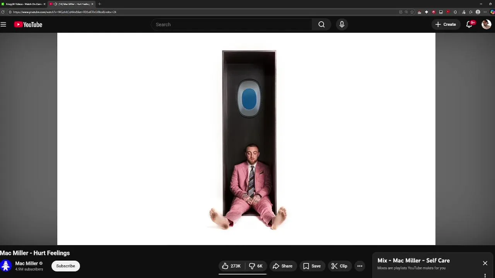Close the Mix - Mac Miller playlist panel
The width and height of the screenshot is (495, 278).
pyautogui.click(x=485, y=263)
